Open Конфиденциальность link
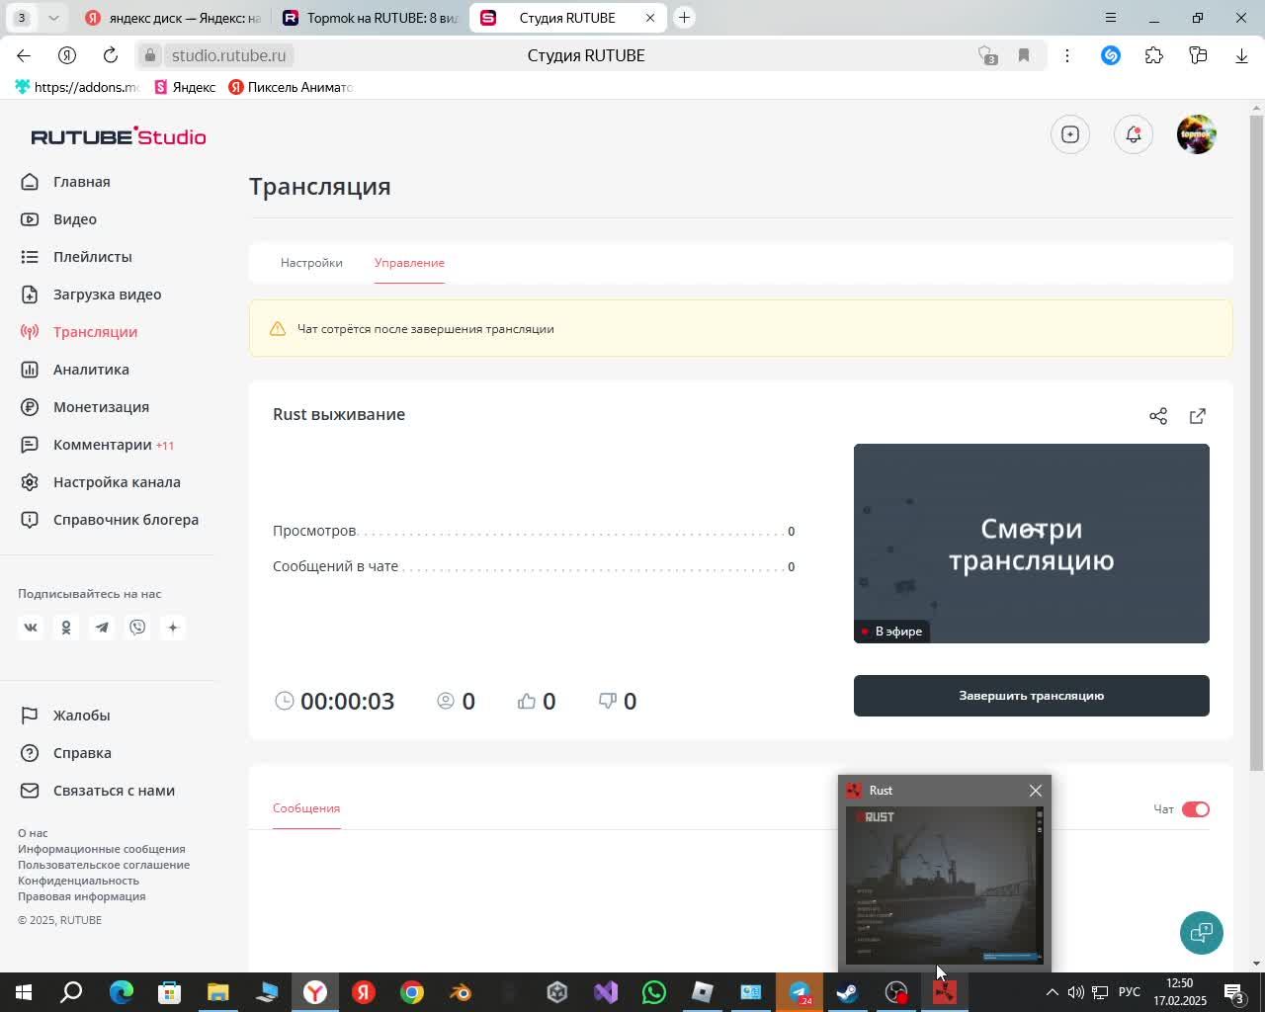The width and height of the screenshot is (1265, 1012). [78, 881]
